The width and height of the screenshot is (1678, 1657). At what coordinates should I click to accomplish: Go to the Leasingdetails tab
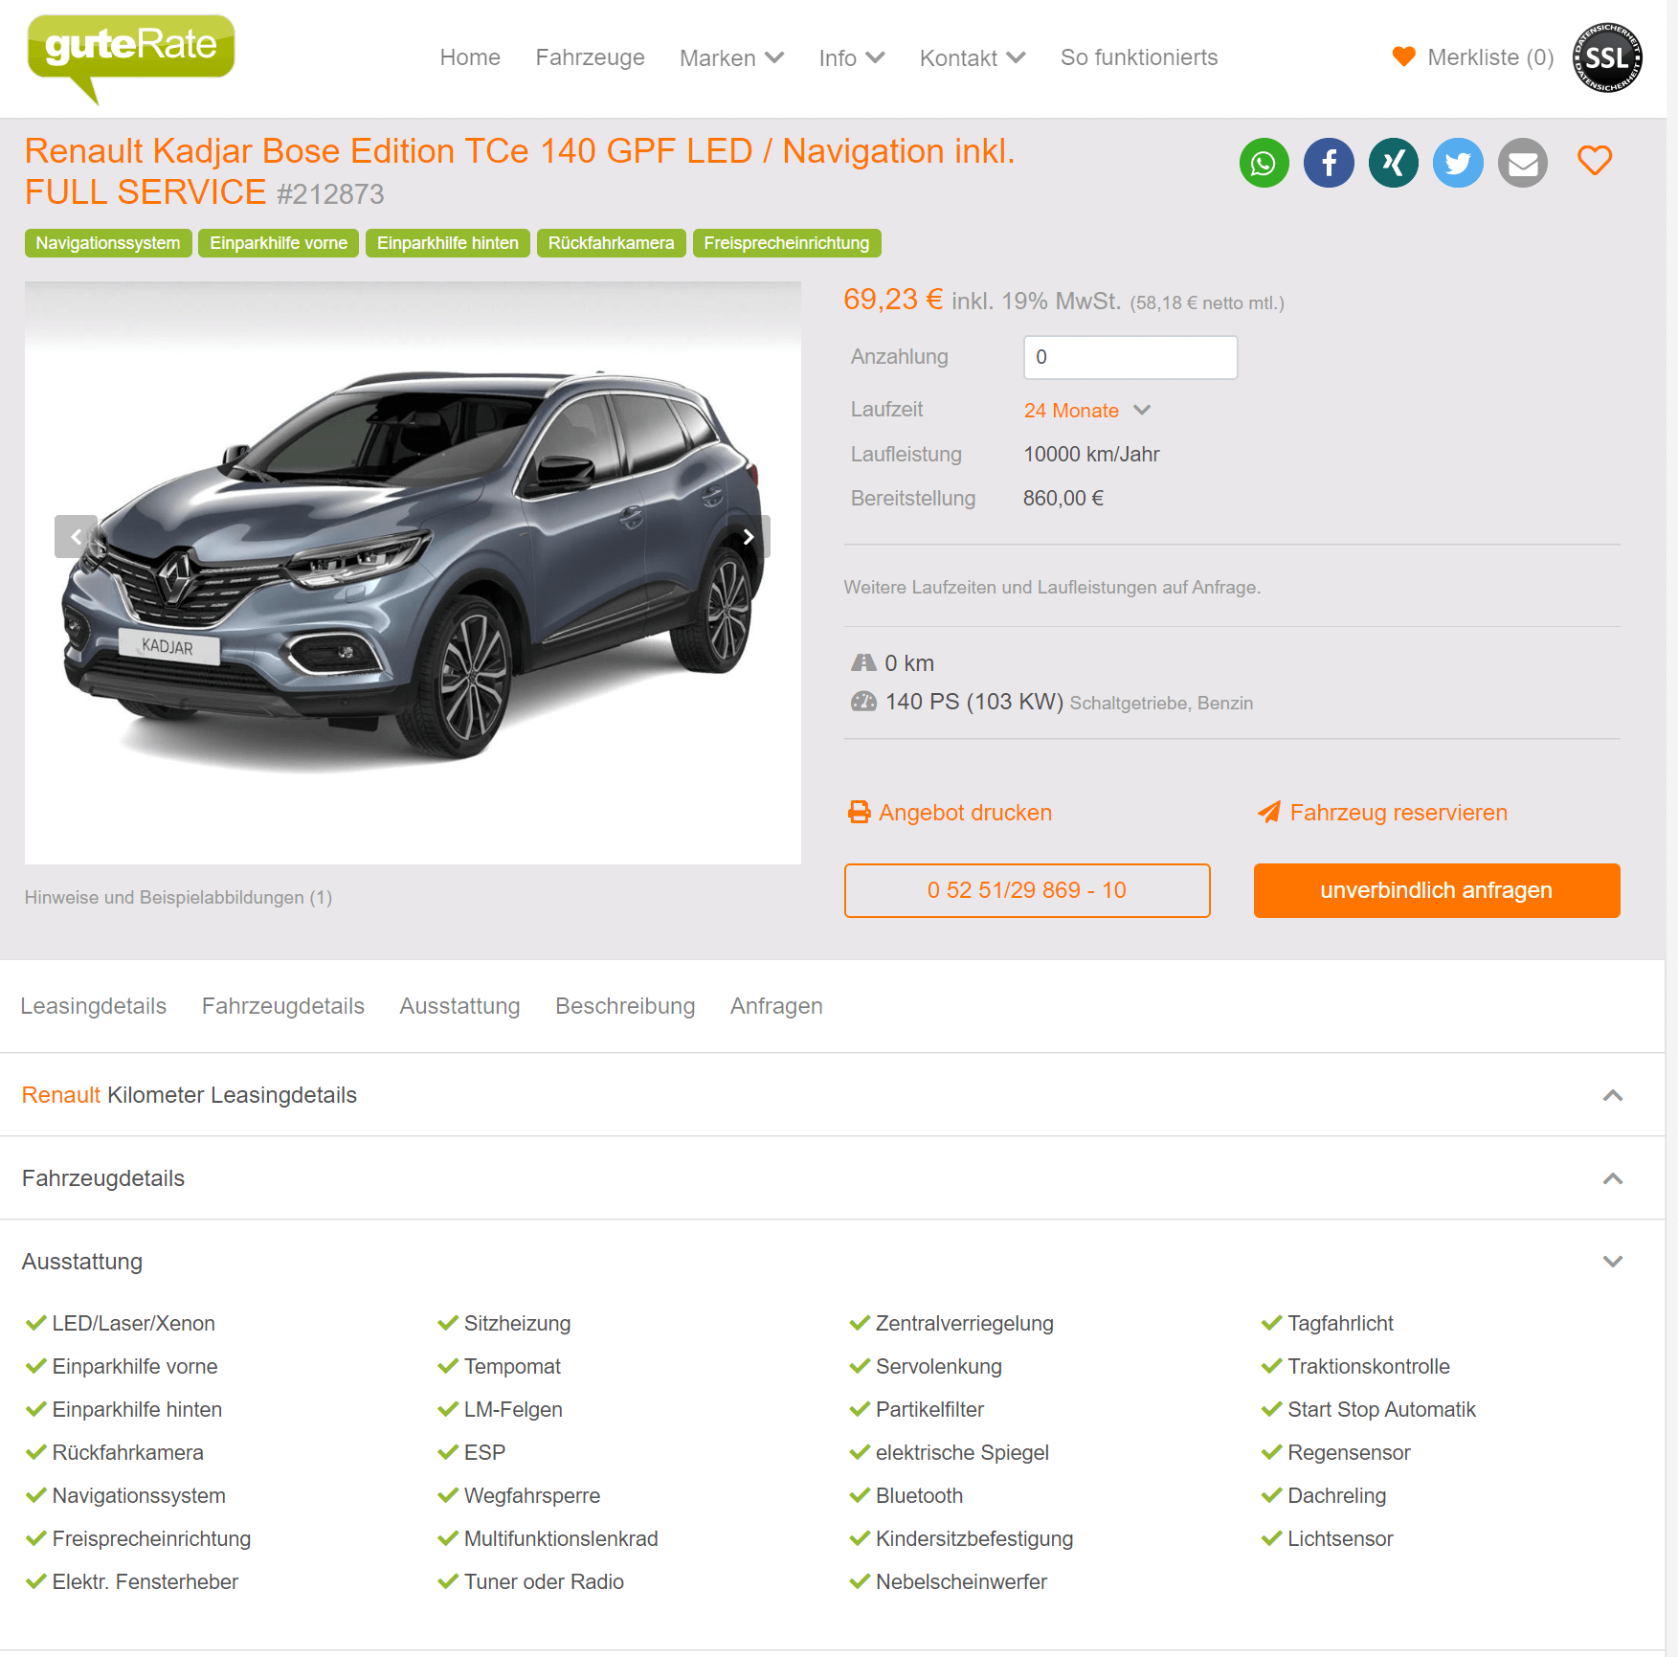click(94, 1006)
